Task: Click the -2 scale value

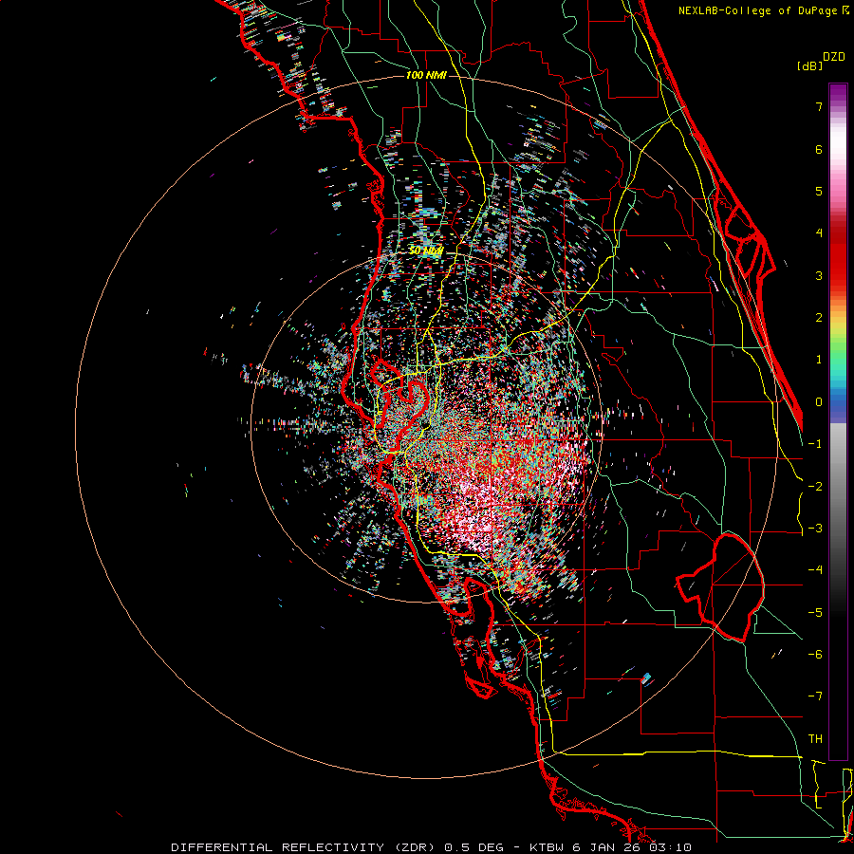Action: click(815, 487)
